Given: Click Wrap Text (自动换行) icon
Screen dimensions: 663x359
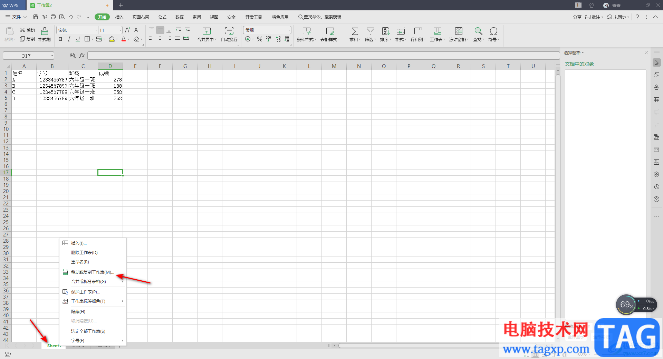Looking at the screenshot, I should 229,31.
